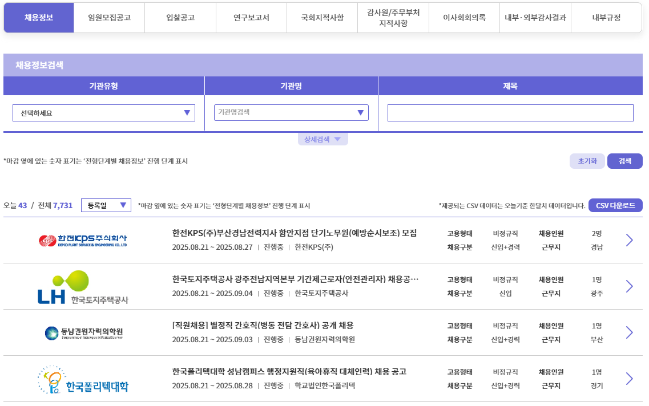Click the 제목 title search input field
This screenshot has height=406, width=649.
pos(510,112)
